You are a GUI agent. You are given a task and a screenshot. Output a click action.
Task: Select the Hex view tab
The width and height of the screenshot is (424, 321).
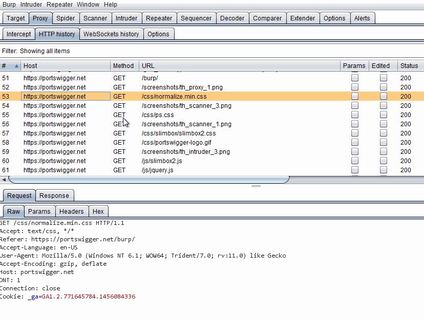click(x=98, y=212)
